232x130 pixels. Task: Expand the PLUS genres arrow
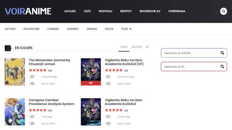(130, 29)
